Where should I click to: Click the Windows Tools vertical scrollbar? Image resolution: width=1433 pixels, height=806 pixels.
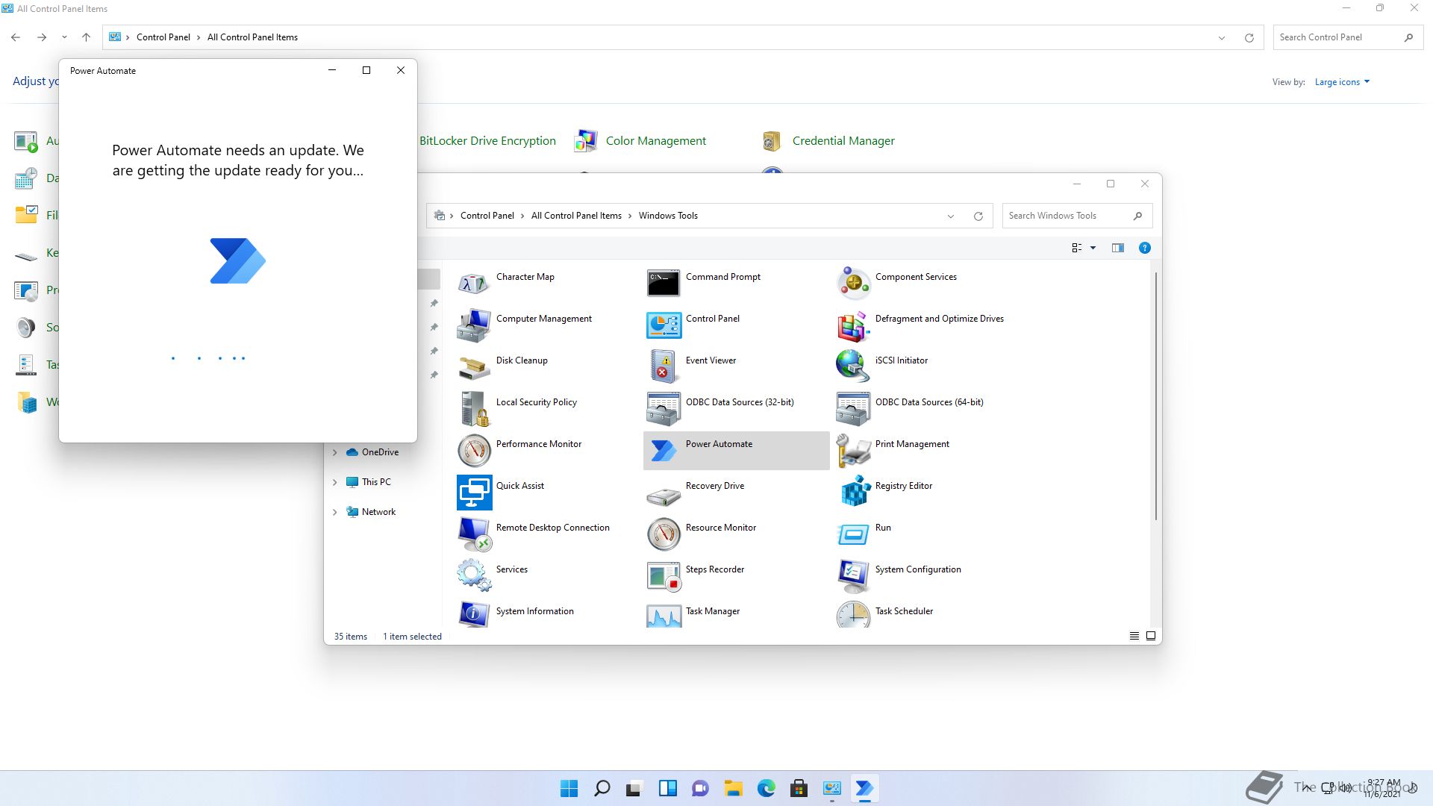coord(1155,396)
